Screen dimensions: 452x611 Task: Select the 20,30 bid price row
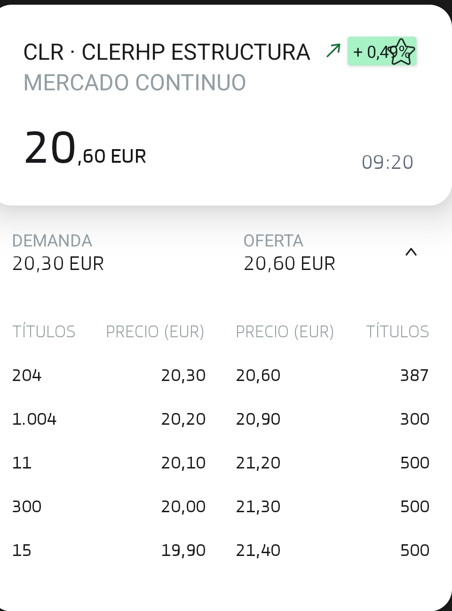click(109, 375)
